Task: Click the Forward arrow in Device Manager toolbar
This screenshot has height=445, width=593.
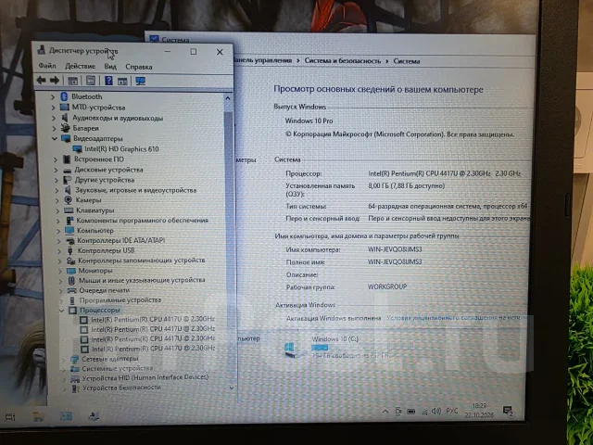Action: click(x=55, y=80)
